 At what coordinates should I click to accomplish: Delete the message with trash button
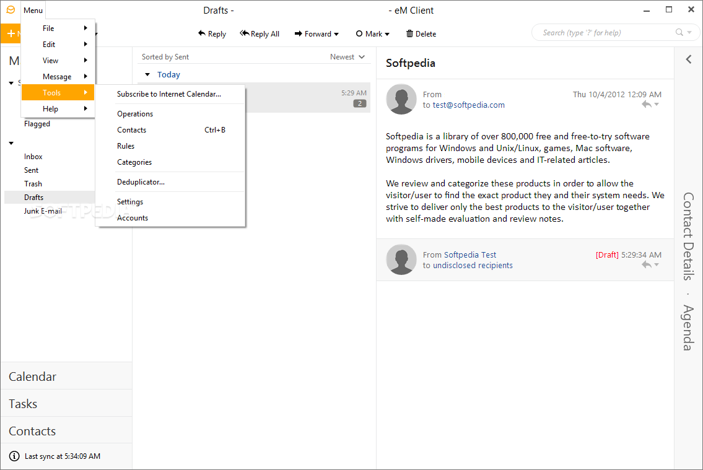point(421,33)
